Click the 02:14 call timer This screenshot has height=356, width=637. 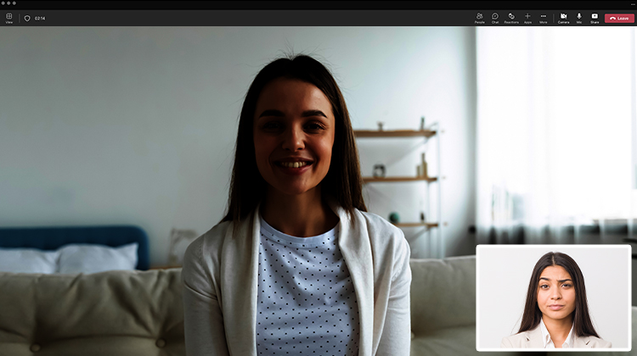(40, 19)
